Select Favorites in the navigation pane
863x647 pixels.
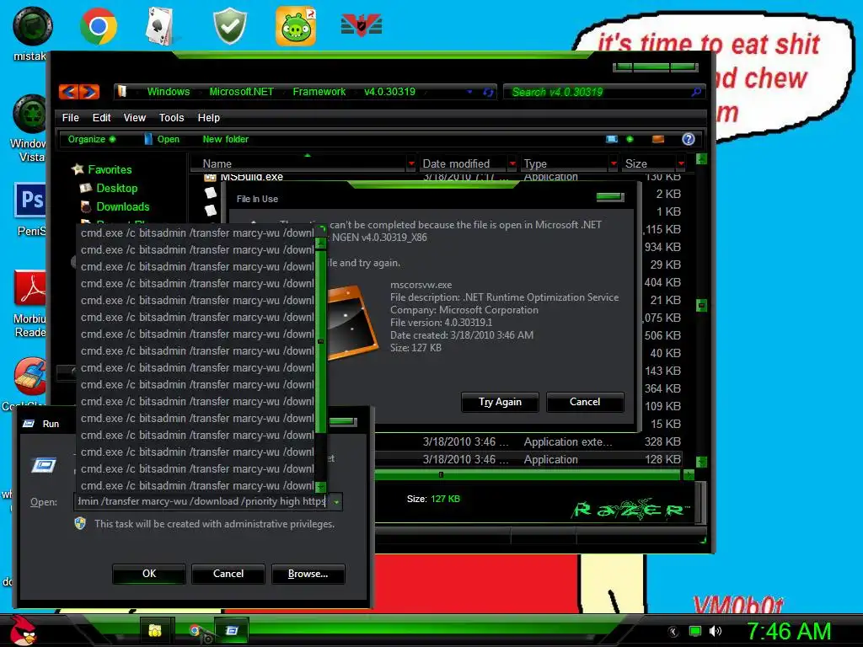[110, 169]
